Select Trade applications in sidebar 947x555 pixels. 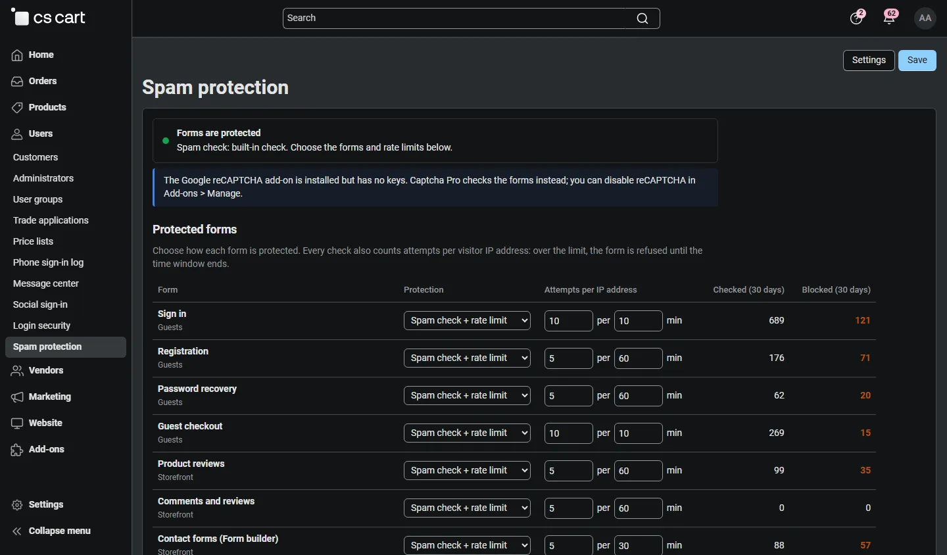point(51,220)
